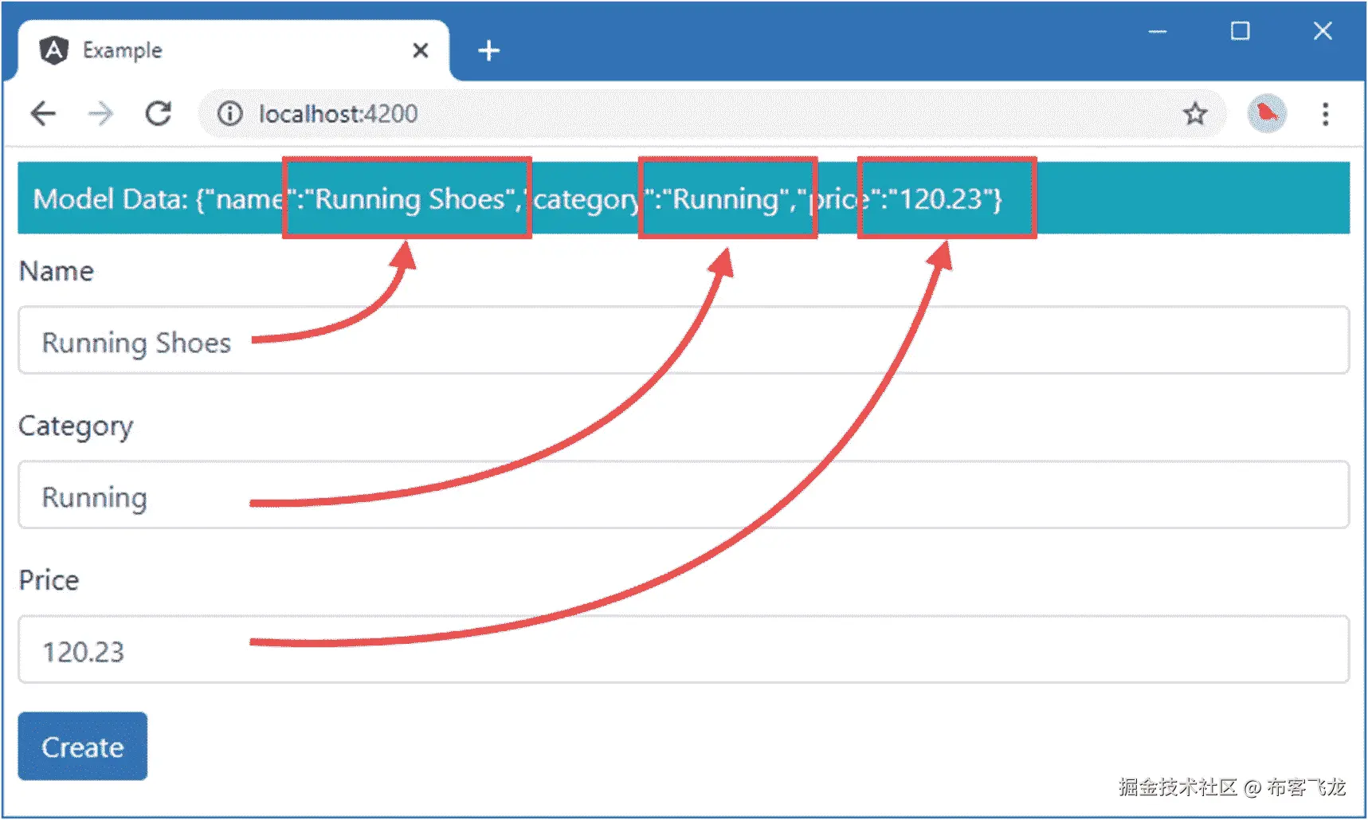Click the Name input field
1368x820 pixels.
pos(684,340)
